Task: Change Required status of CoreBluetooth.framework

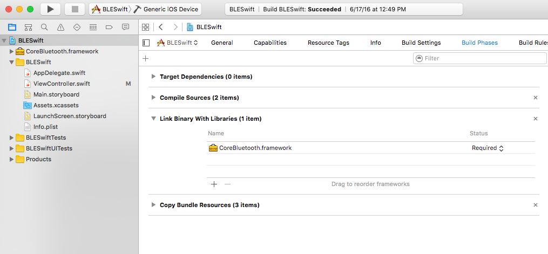Action: click(488, 148)
